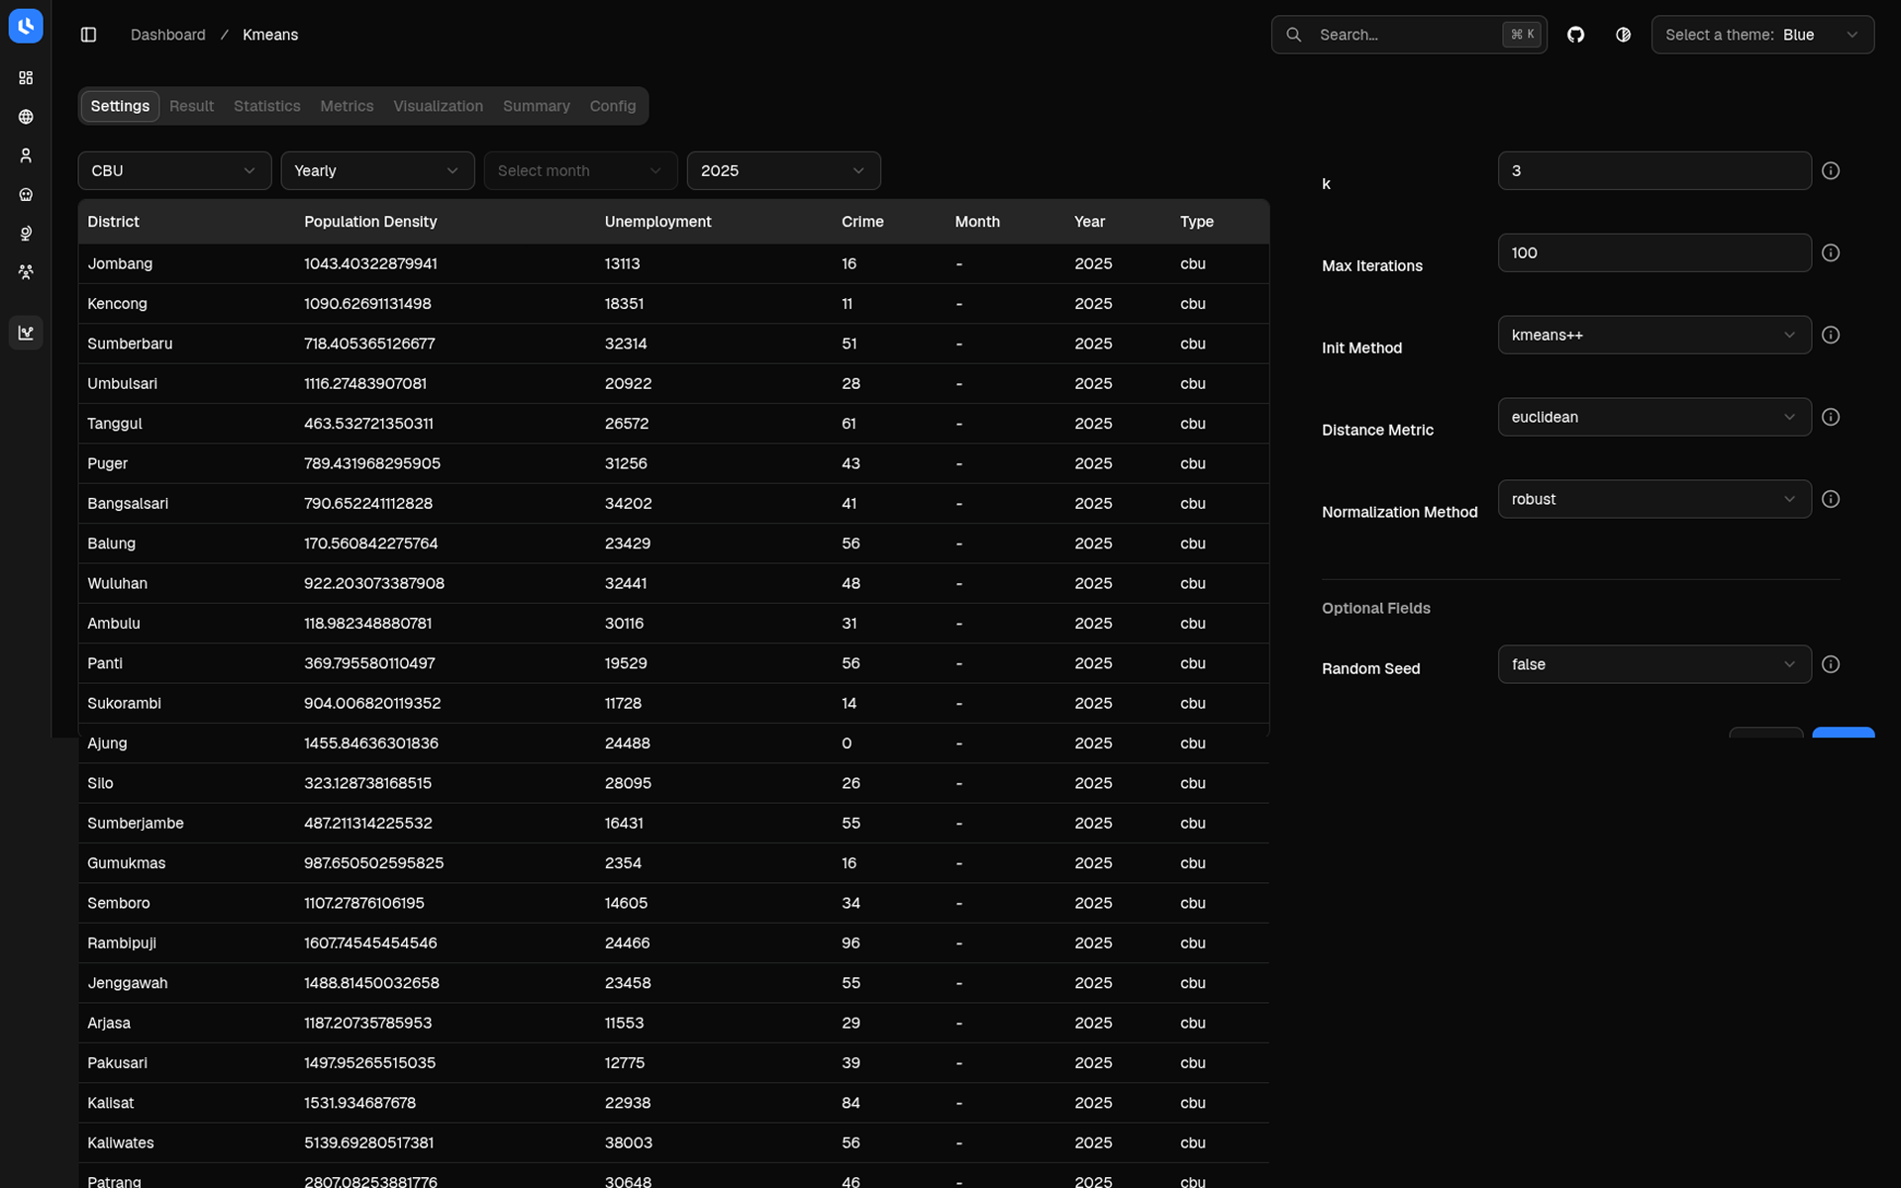Click Ajung's density value 1455.84636301836
Viewport: 1901px width, 1188px height.
click(371, 743)
